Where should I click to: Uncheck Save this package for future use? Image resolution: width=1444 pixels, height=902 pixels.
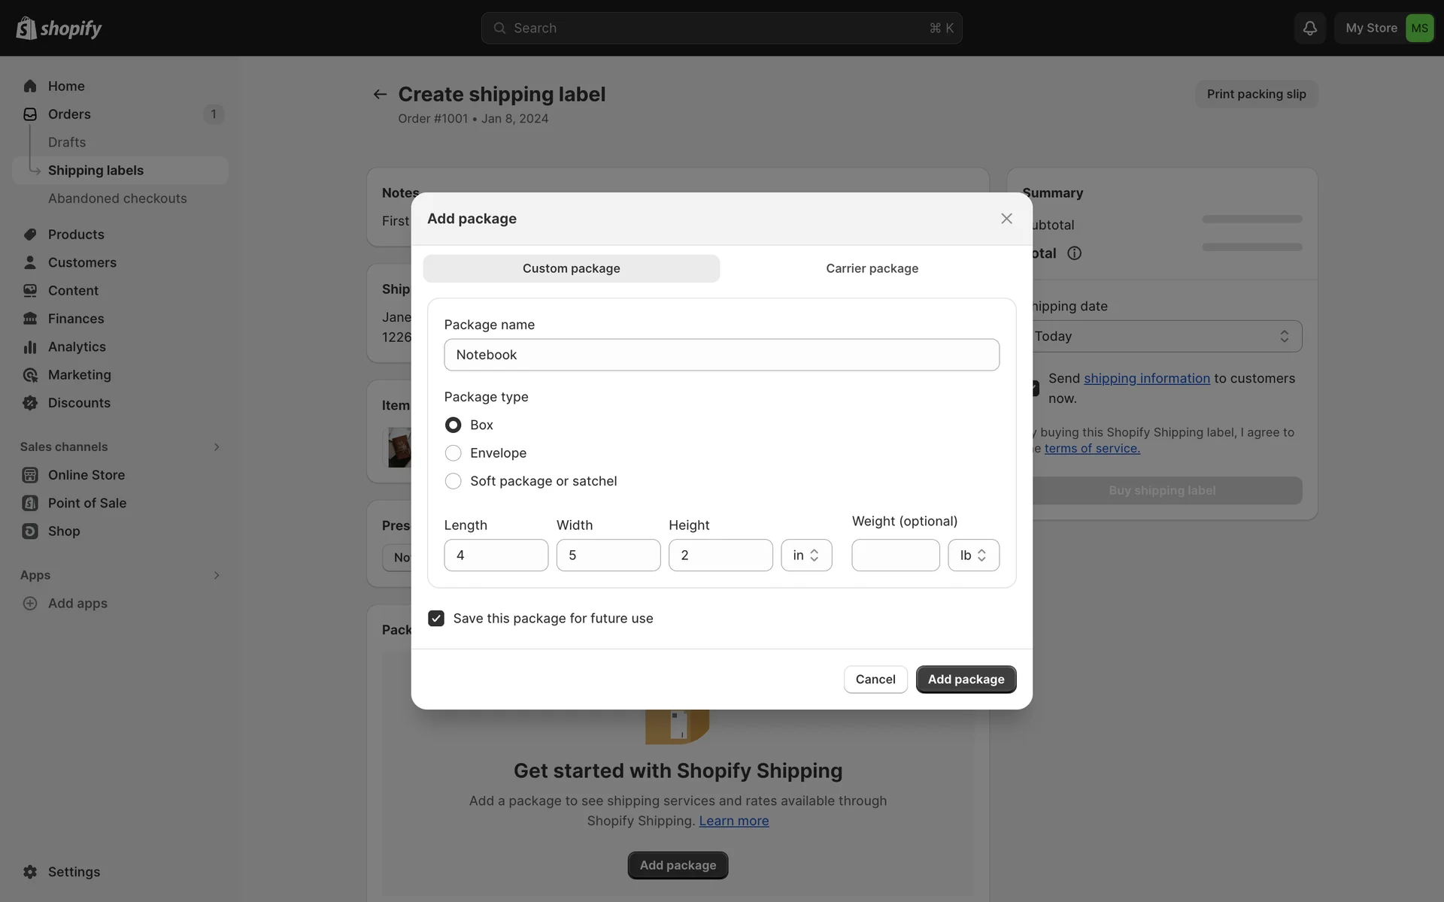[x=436, y=618]
